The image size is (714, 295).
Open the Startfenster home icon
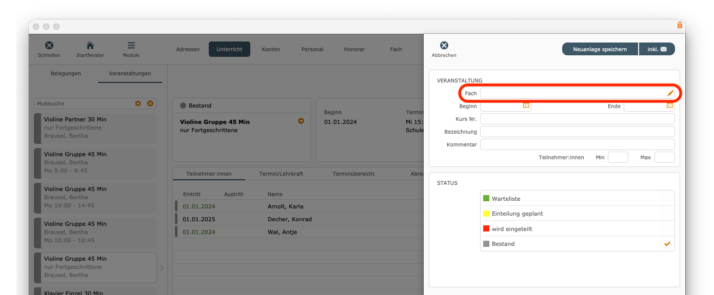coord(90,46)
